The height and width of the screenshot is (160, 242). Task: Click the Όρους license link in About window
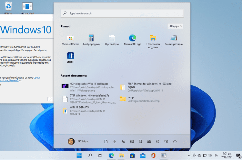click(x=37, y=78)
